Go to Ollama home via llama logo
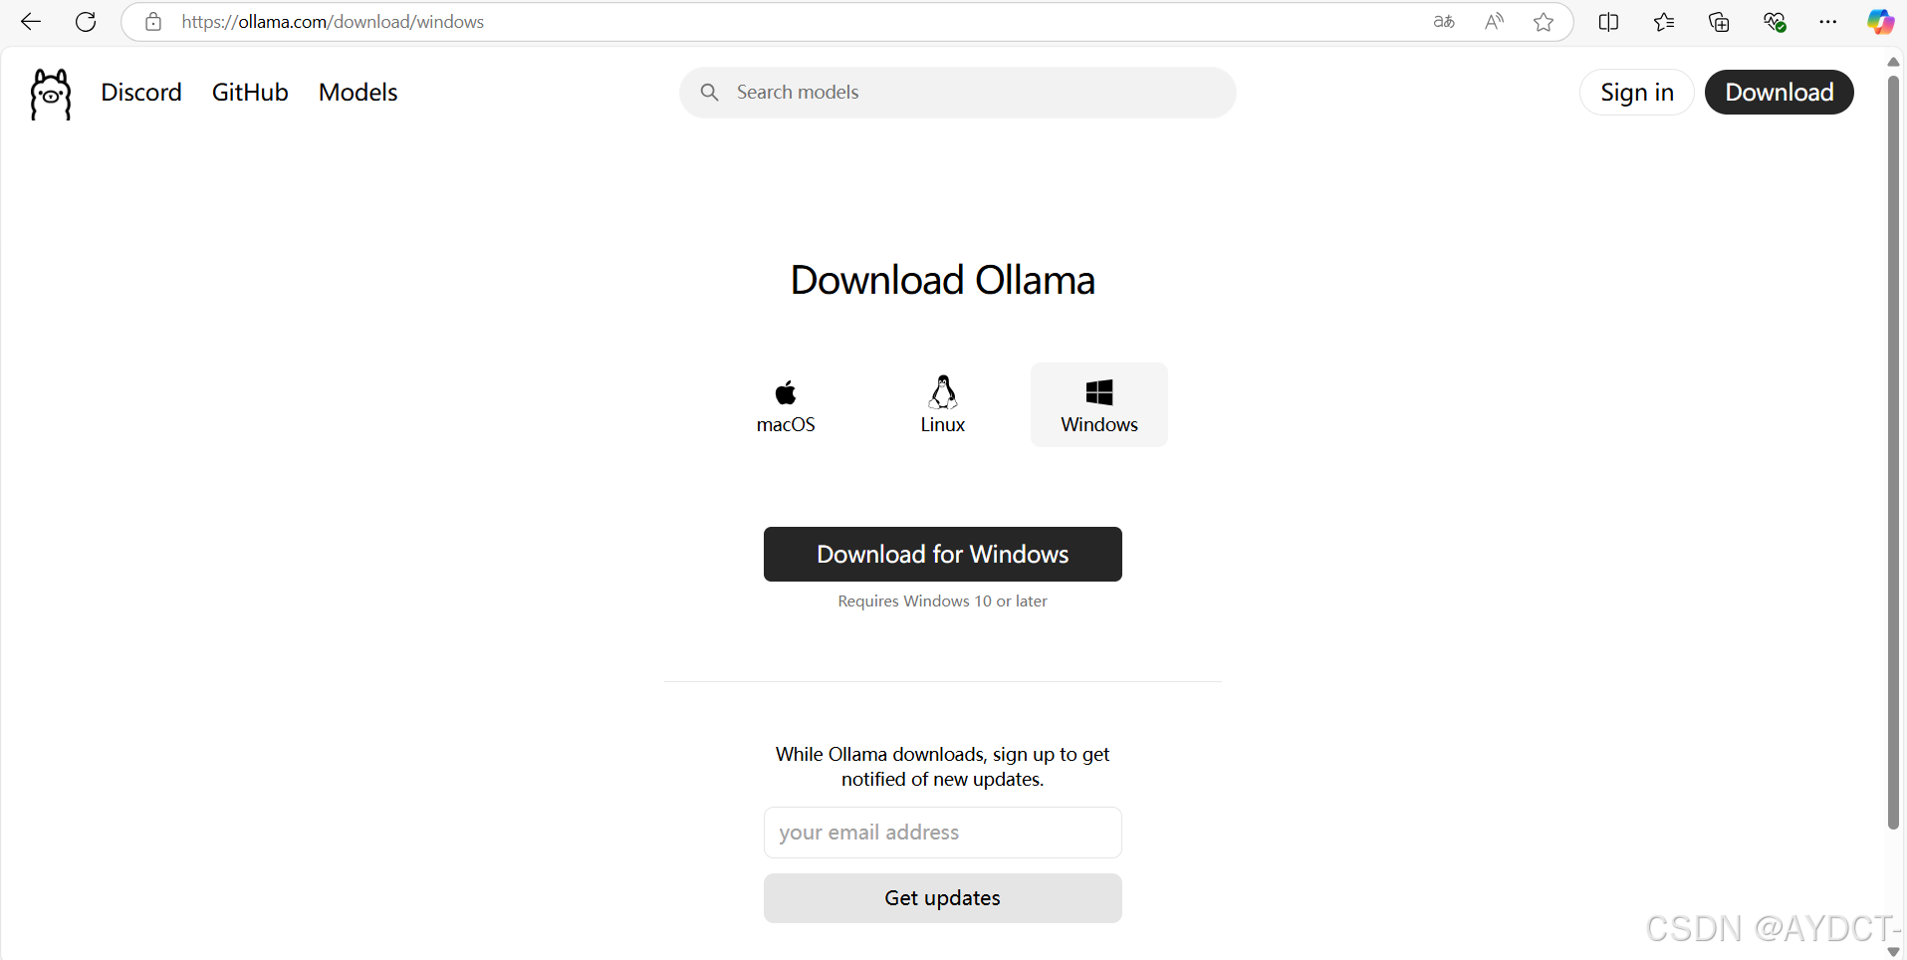 point(51,94)
